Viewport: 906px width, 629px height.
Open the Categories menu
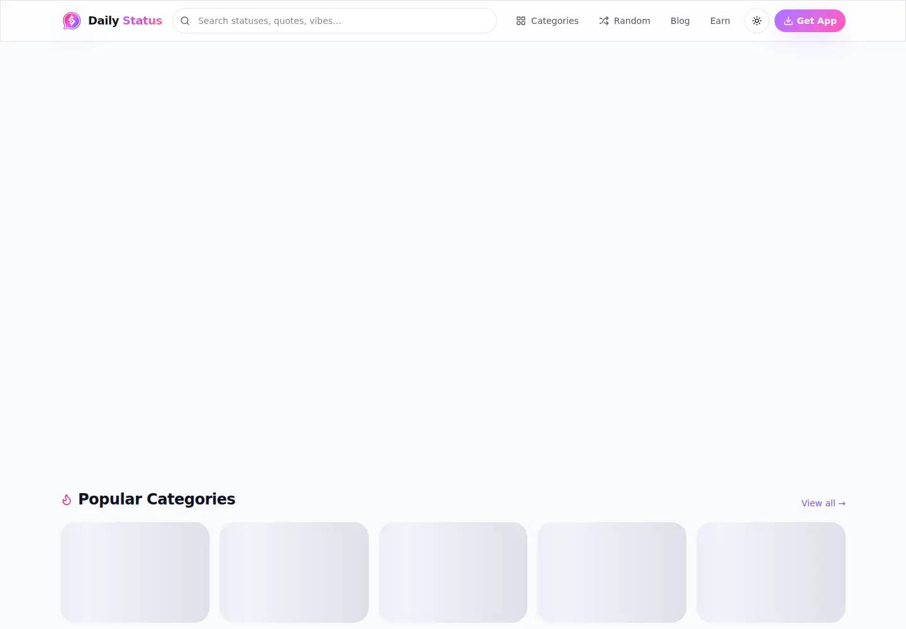point(547,21)
